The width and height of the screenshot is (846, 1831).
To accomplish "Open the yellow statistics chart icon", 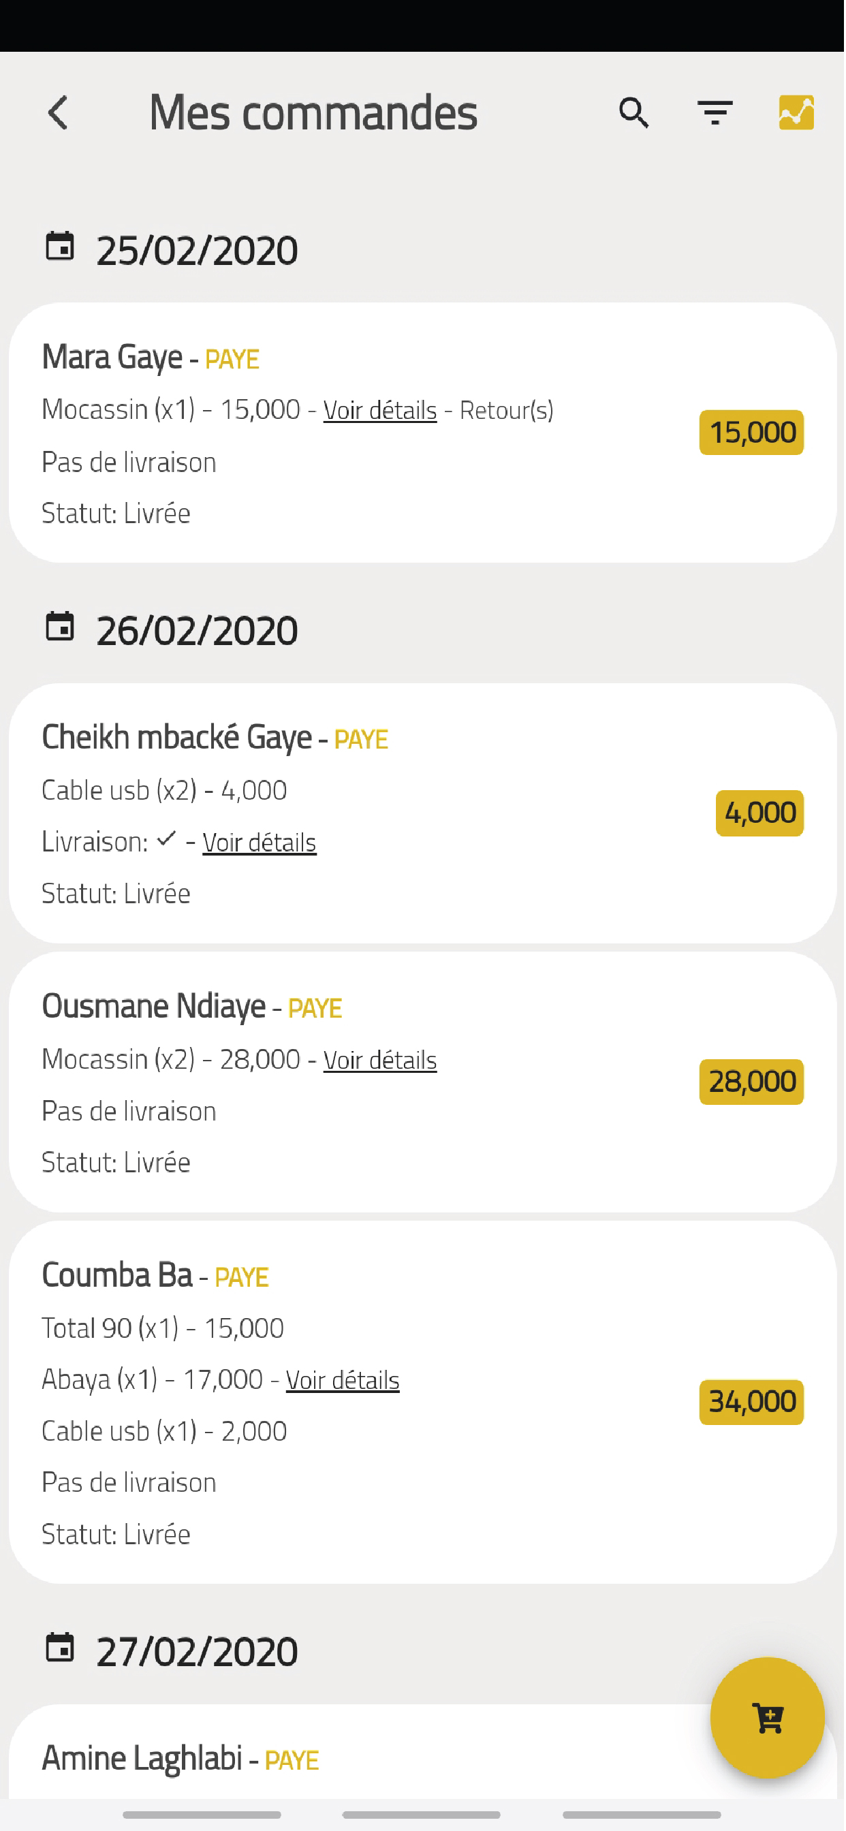I will [798, 113].
